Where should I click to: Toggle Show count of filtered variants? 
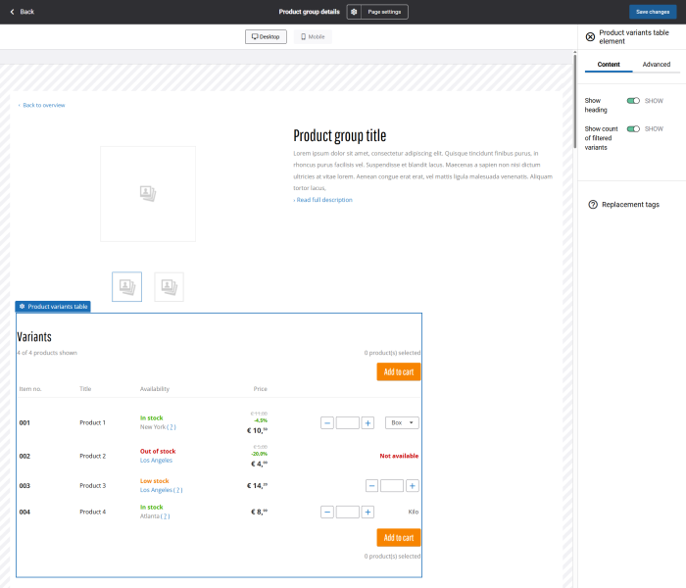point(633,128)
